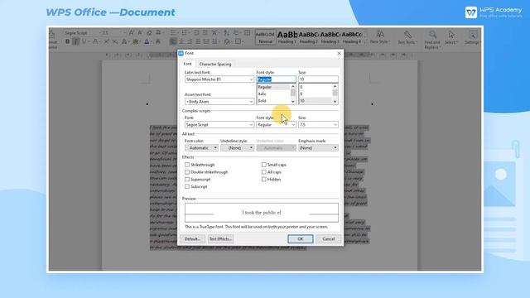Image resolution: width=530 pixels, height=298 pixels.
Task: Click the Borders icon in the ribbon
Action: point(238,41)
